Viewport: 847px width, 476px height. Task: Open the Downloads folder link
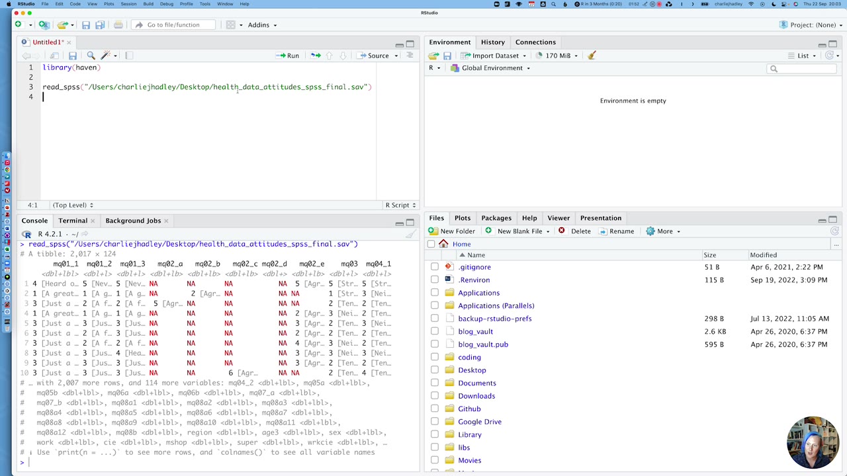tap(476, 396)
